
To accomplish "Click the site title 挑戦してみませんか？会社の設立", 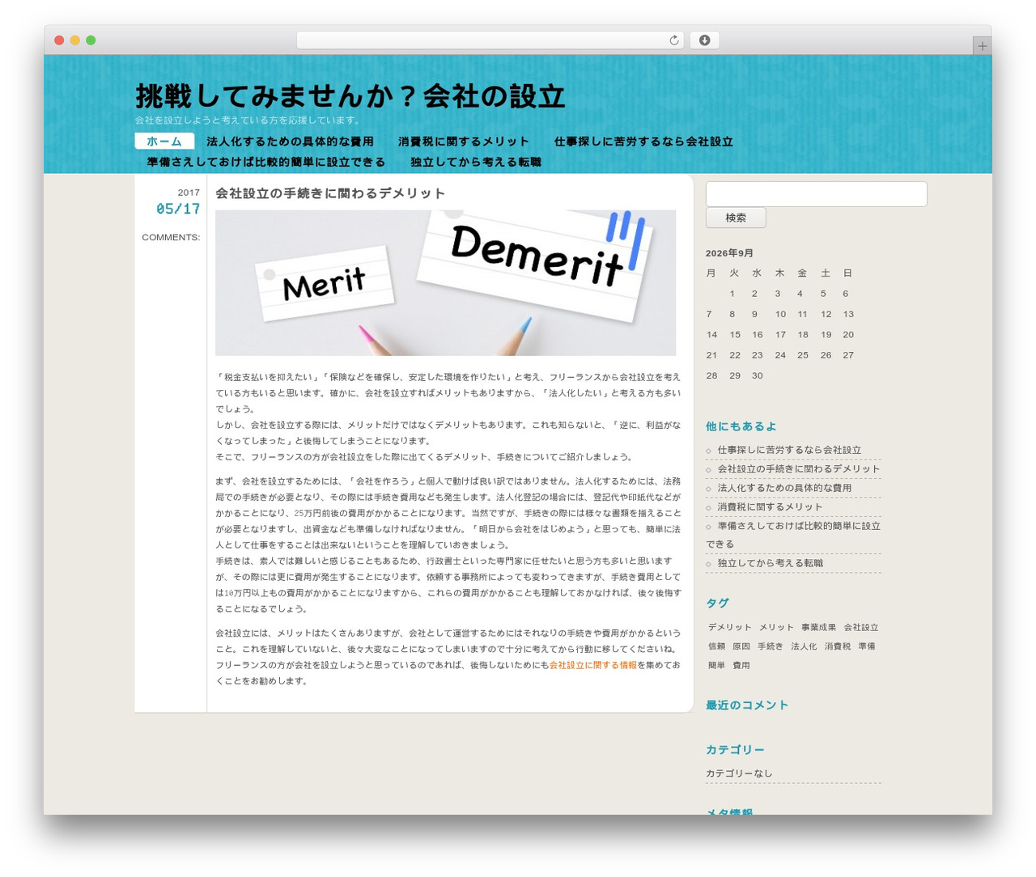I will tap(350, 96).
